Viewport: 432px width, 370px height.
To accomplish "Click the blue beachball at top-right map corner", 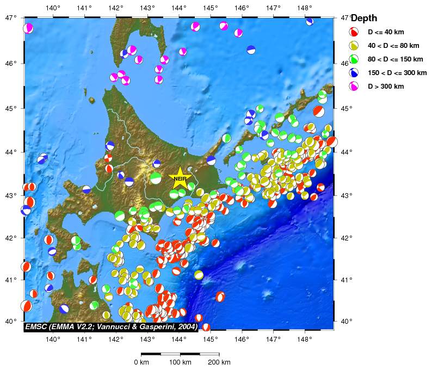I will [310, 21].
